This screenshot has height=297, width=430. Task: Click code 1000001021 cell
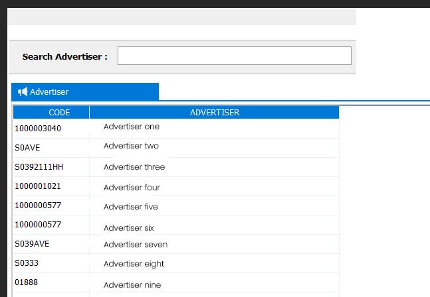[38, 186]
